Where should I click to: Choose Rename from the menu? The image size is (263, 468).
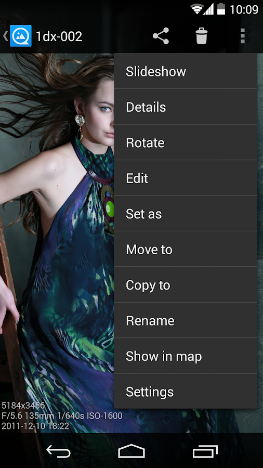186,320
